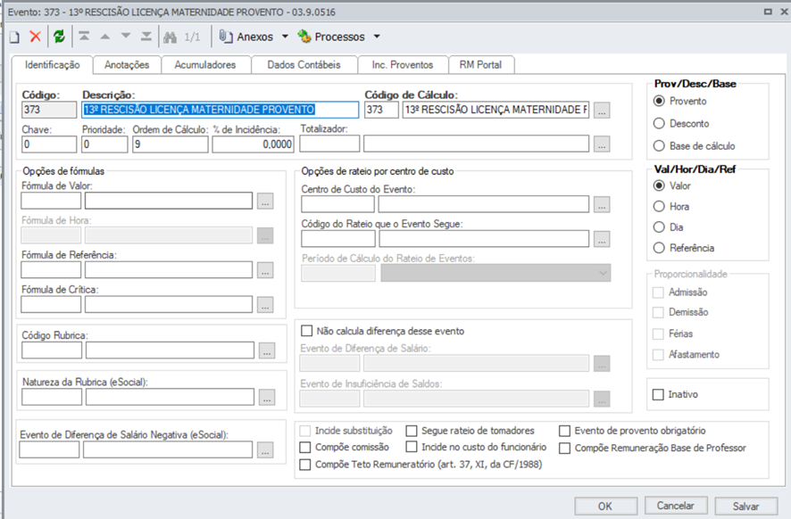
Task: Click the green refresh arrows icon
Action: [59, 37]
